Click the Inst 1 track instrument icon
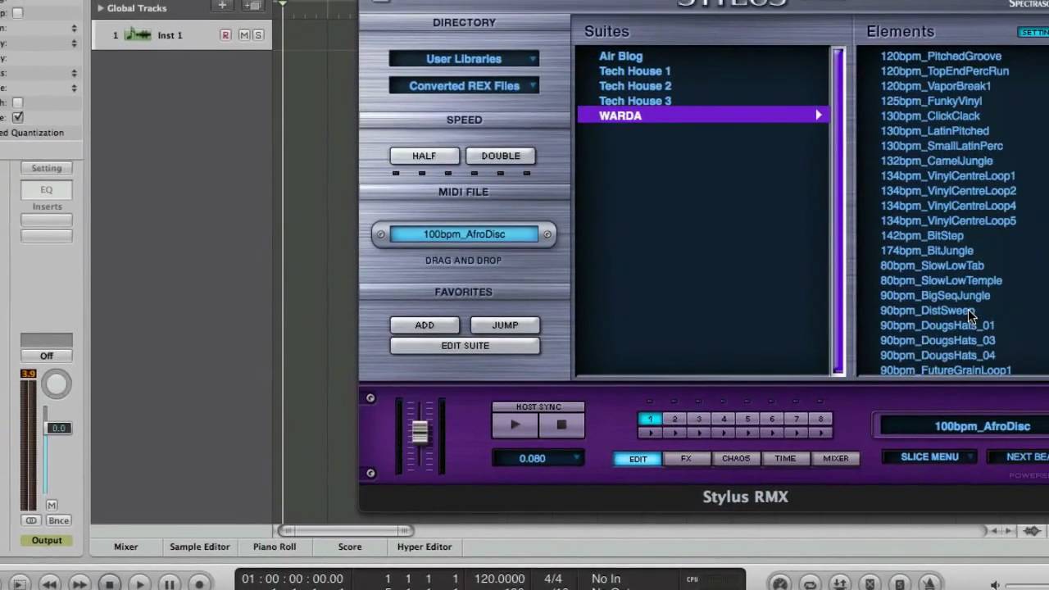Viewport: 1049px width, 590px height. 138,35
